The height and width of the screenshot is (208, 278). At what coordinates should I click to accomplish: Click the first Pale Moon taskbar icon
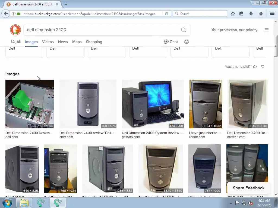(41, 203)
